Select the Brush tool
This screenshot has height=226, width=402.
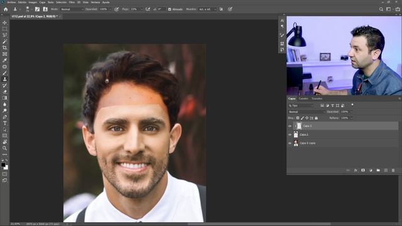click(4, 73)
